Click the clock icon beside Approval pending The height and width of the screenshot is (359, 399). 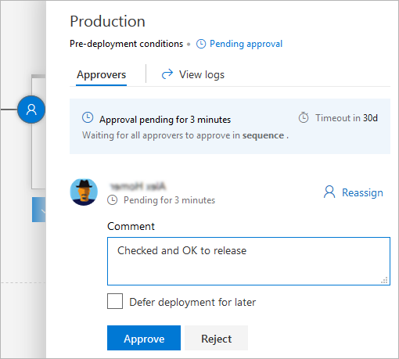pos(88,117)
